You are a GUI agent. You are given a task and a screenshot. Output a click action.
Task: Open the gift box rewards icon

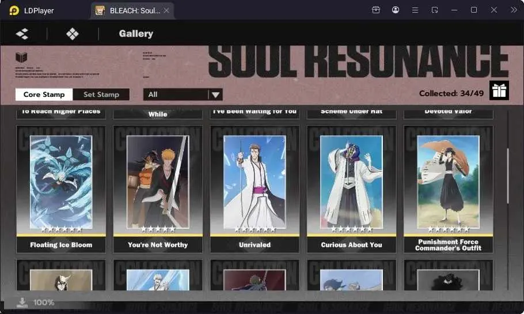[x=499, y=90]
